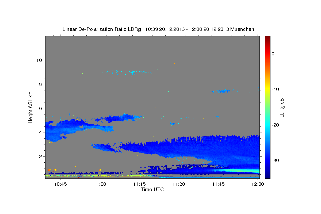
Task: Click the colorbar value 0
Action: click(273, 54)
